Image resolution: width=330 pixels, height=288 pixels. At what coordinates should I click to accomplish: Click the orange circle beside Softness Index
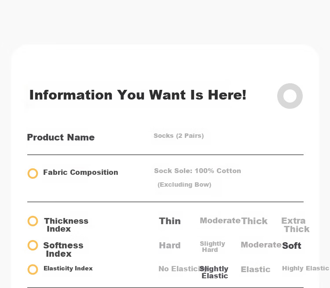click(33, 245)
